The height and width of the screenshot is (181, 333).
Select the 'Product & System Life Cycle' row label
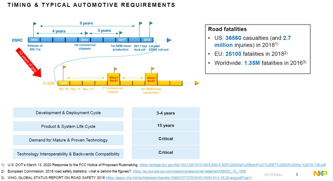pos(68,126)
